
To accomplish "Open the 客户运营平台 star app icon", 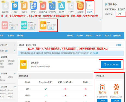I will [x=52, y=6].
